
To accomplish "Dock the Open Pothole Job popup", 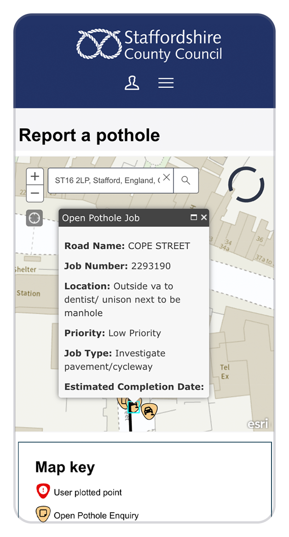I will (x=194, y=217).
